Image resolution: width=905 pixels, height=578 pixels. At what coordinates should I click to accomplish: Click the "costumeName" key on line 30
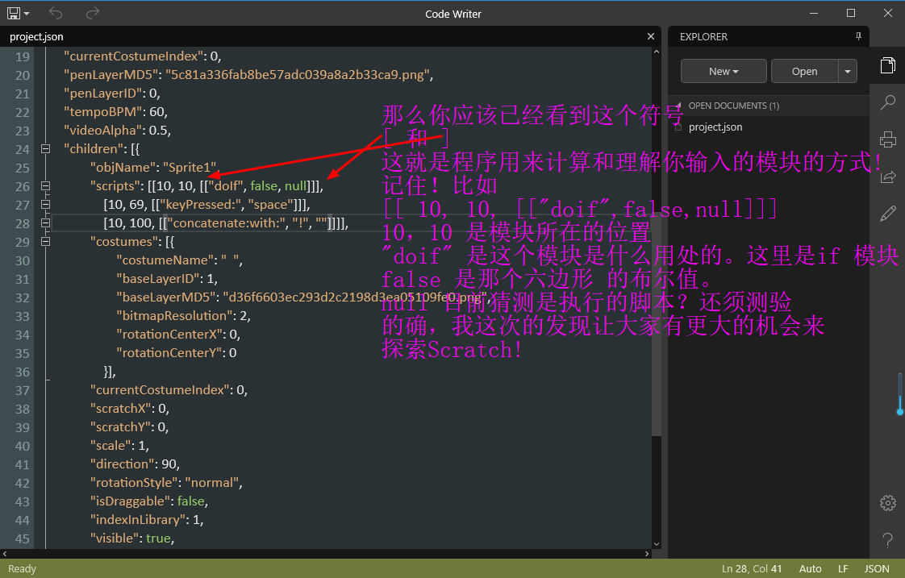point(164,260)
